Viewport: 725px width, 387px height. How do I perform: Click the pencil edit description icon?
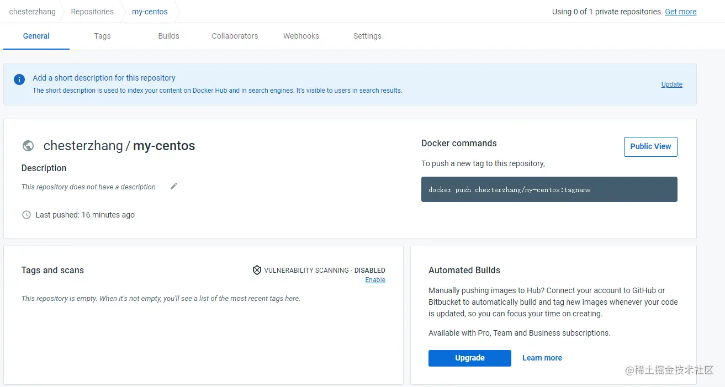click(174, 187)
